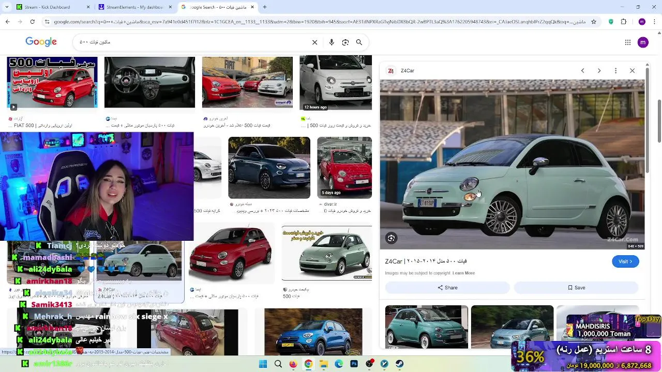Search inside image with Lens overlay icon

coord(392,238)
